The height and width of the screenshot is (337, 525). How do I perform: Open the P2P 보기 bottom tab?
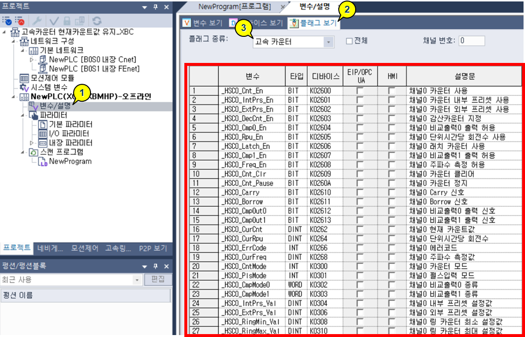tap(152, 248)
